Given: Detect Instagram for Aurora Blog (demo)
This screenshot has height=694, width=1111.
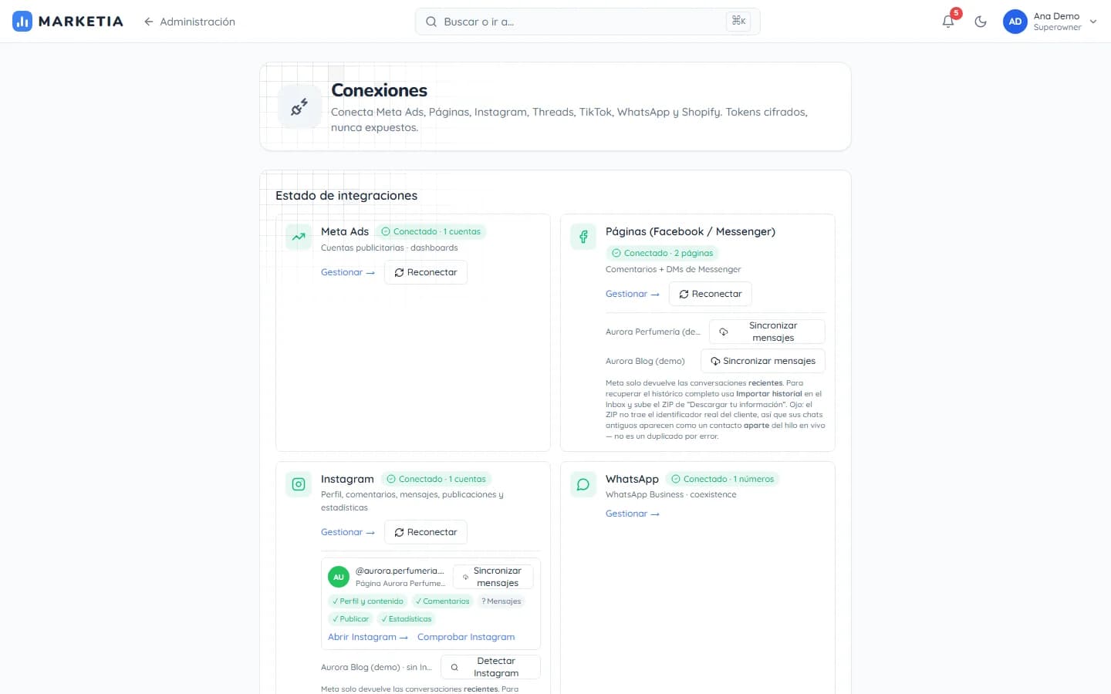Looking at the screenshot, I should 491,667.
